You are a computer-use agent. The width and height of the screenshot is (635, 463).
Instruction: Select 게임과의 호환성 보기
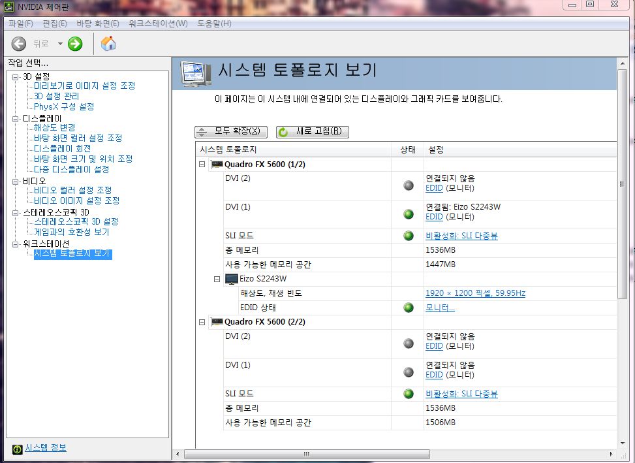(x=71, y=232)
